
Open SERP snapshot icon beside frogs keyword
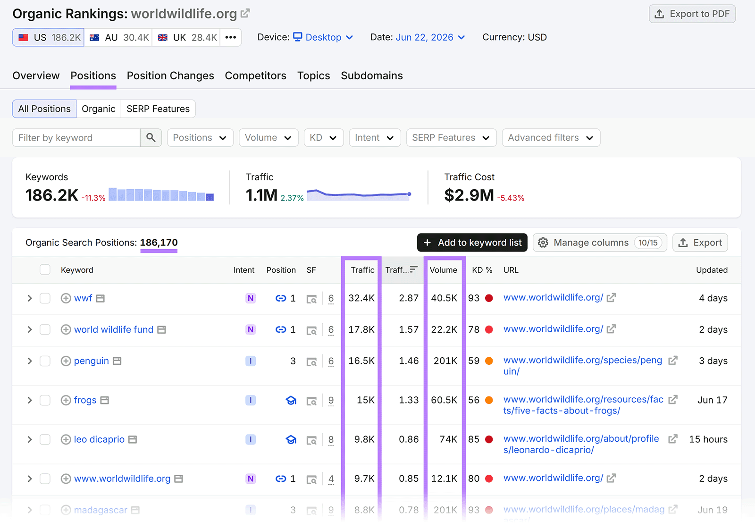coord(105,400)
